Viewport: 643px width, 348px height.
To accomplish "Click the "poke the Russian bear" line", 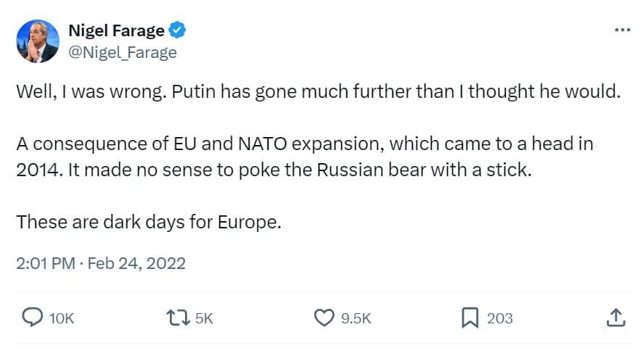I will pos(274,170).
